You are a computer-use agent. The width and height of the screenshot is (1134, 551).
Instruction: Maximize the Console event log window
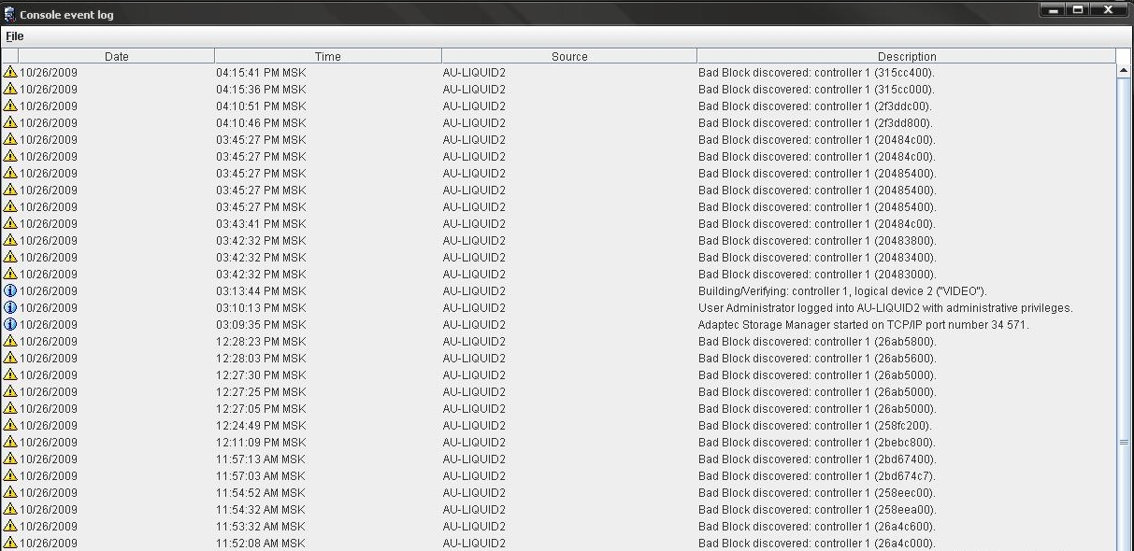pos(1078,10)
